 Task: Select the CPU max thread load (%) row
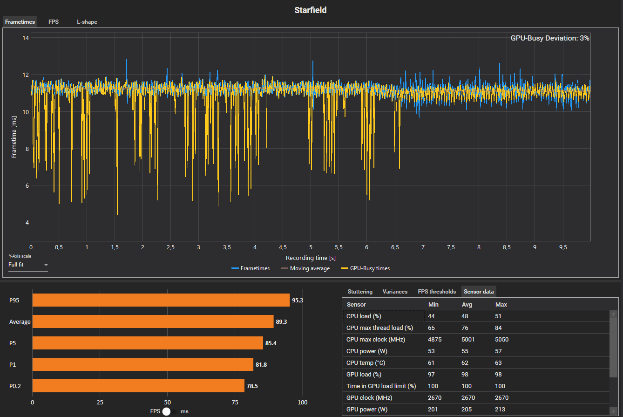pyautogui.click(x=476, y=328)
